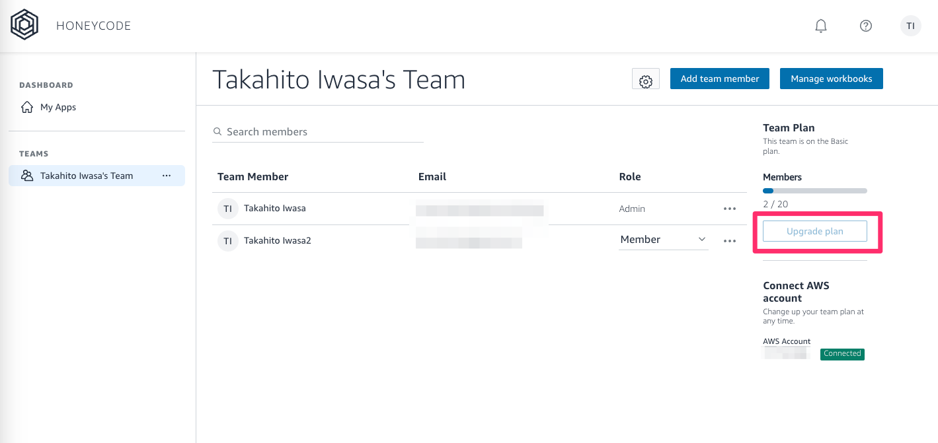The height and width of the screenshot is (443, 938).
Task: Click the Honeycode hexagon logo
Action: pyautogui.click(x=24, y=25)
